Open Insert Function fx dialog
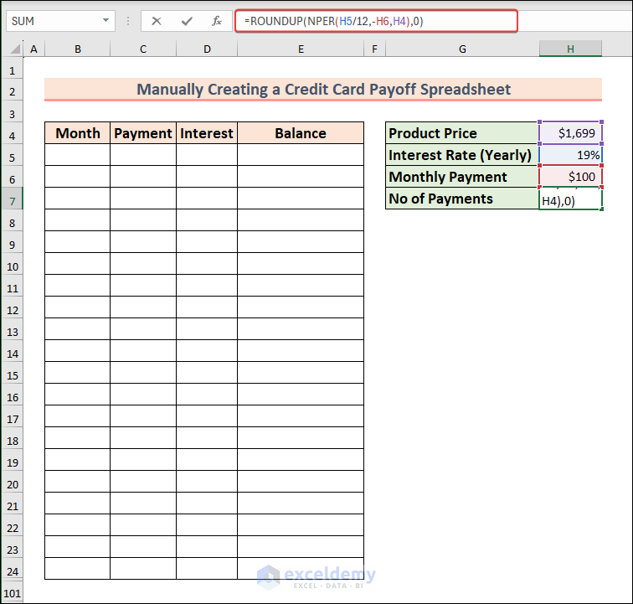Viewport: 633px width, 604px height. click(217, 21)
